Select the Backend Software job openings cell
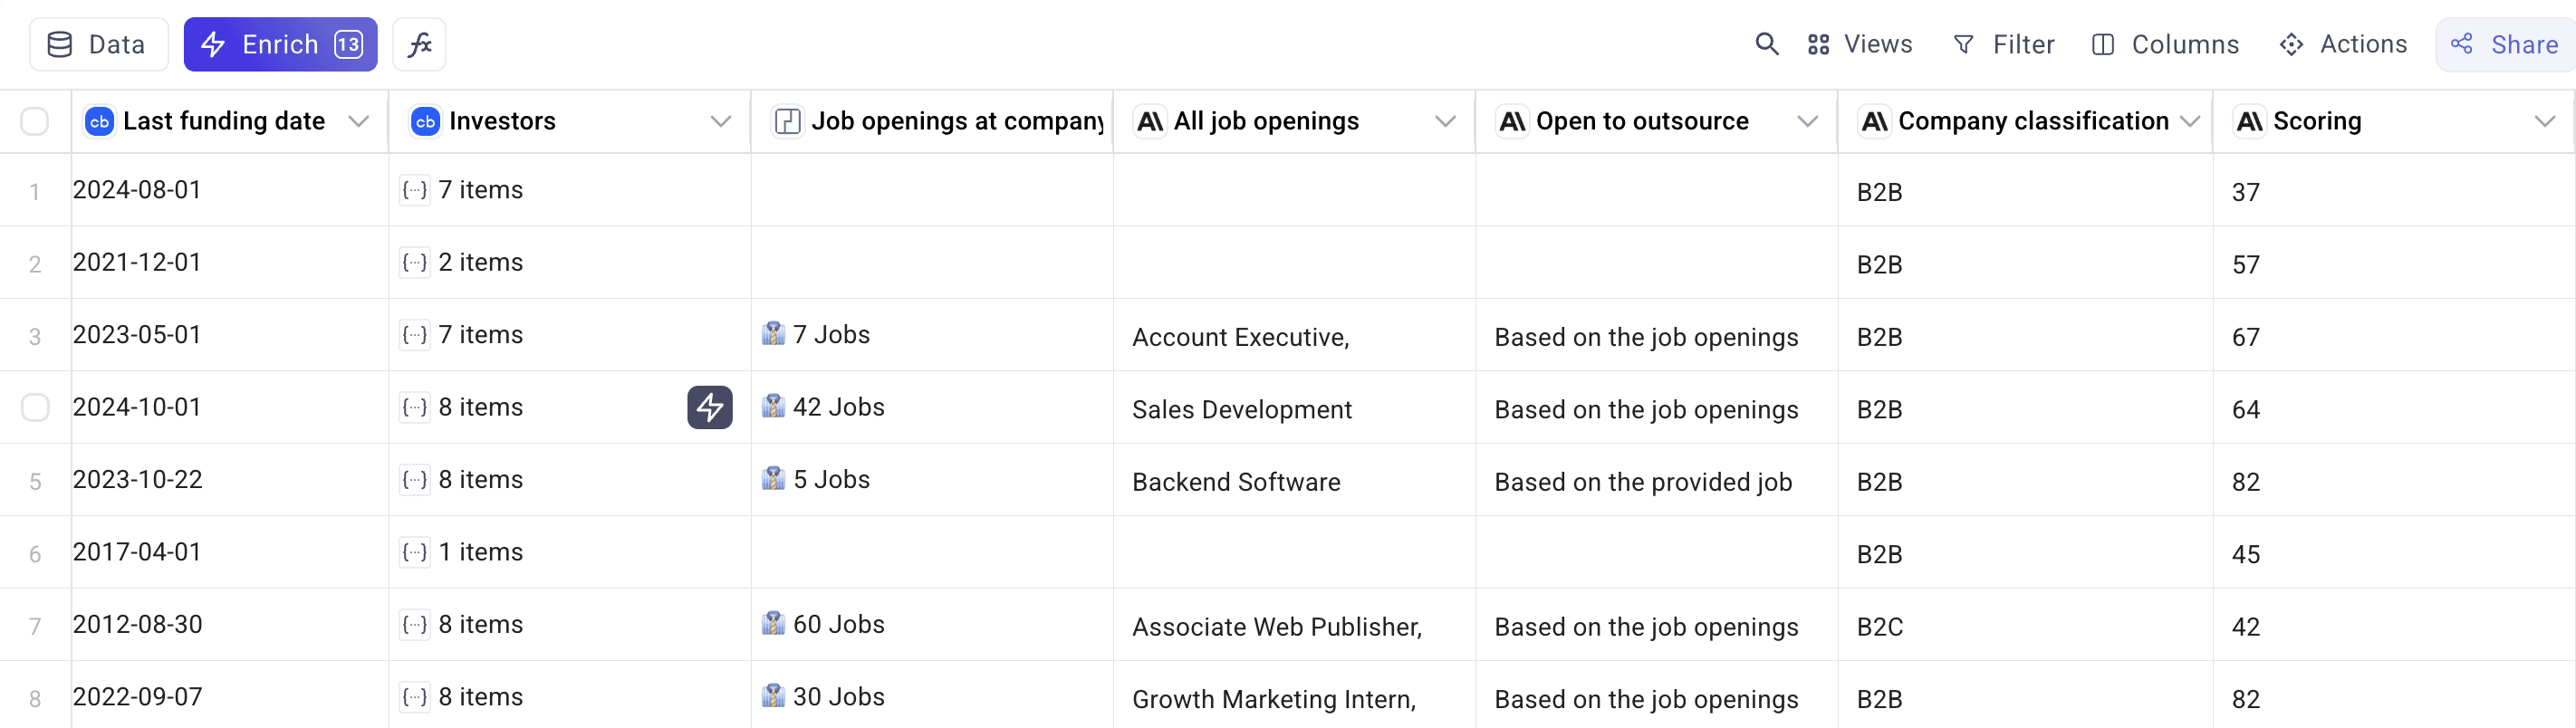 coord(1236,482)
